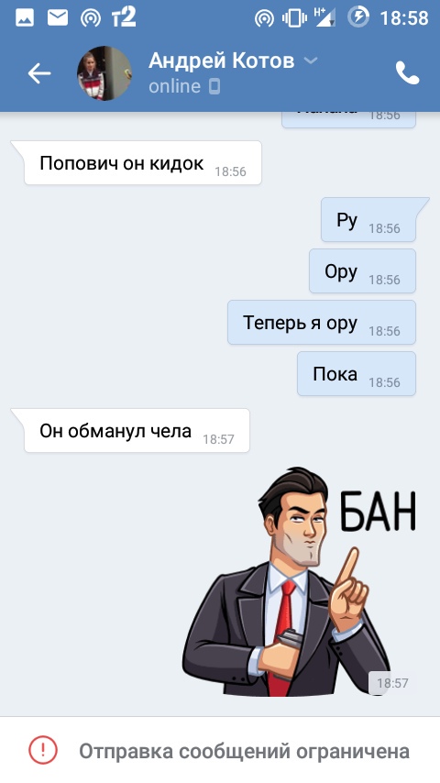This screenshot has height=783, width=440.
Task: Select the 'Ору' message bubble
Action: (363, 271)
